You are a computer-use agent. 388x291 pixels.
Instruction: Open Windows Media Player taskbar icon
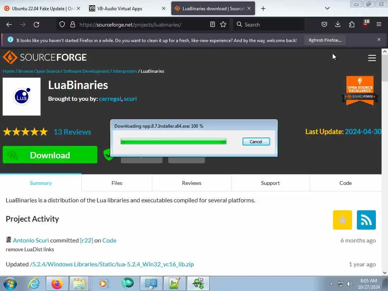pyautogui.click(x=103, y=283)
